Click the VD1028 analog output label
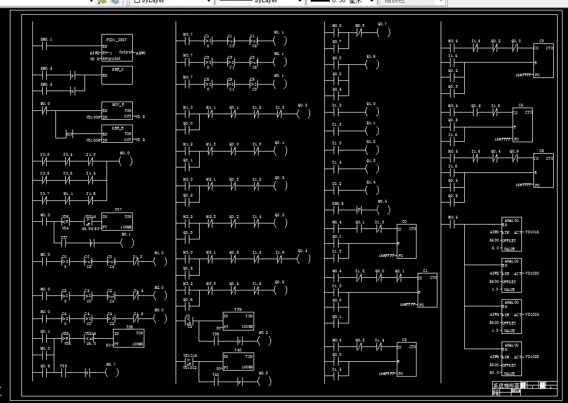Image resolution: width=568 pixels, height=403 pixels. click(x=532, y=357)
